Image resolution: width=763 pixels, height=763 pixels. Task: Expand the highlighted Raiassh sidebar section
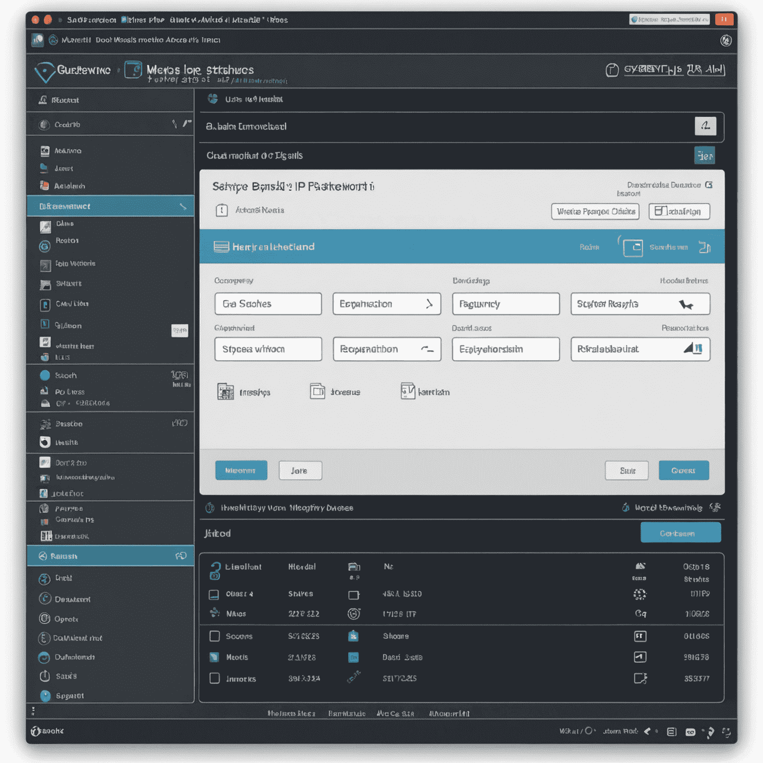point(110,556)
